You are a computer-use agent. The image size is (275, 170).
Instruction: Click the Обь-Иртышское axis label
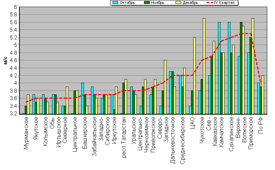[x=55, y=132]
